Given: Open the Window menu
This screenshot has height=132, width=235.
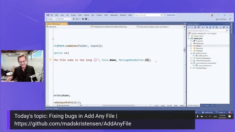Looking at the screenshot, I should [x=123, y=15].
